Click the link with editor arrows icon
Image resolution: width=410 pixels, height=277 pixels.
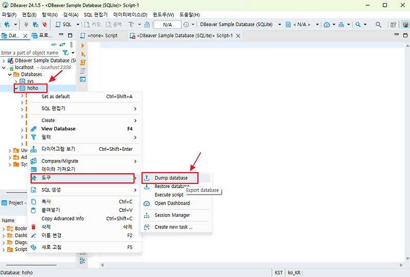[62, 44]
